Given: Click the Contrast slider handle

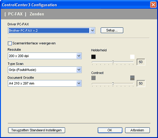Looking at the screenshot, I should (113, 84).
